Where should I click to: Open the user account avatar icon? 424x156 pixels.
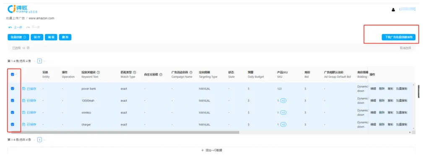[x=393, y=10]
